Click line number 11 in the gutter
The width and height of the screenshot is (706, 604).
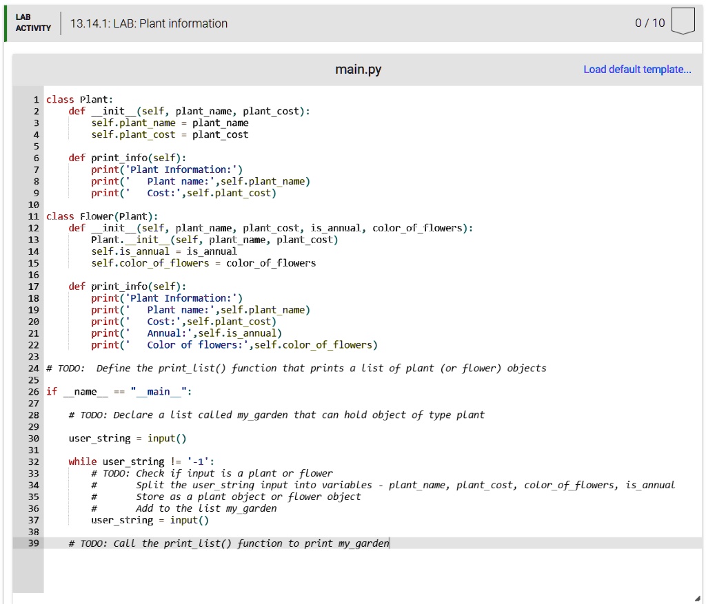32,216
